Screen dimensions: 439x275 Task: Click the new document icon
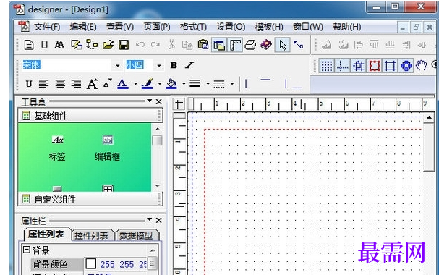click(x=28, y=45)
